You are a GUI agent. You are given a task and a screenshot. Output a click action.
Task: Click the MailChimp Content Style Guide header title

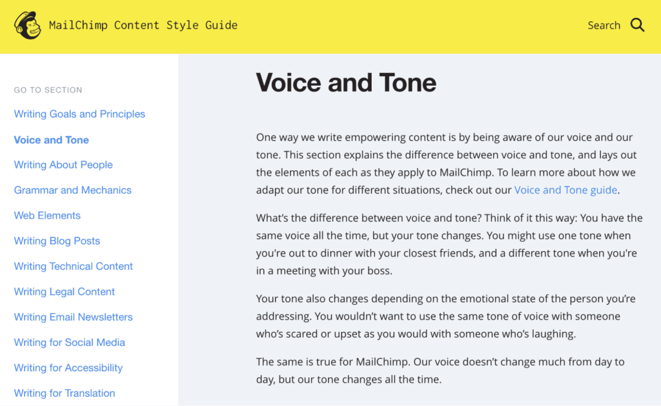[143, 25]
